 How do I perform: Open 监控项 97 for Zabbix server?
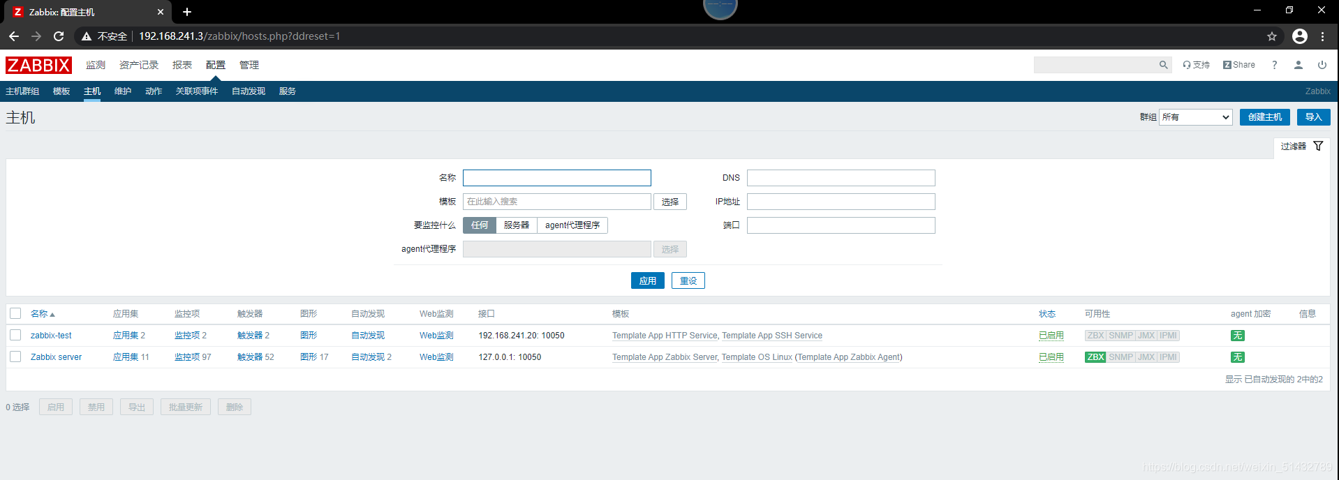point(193,357)
